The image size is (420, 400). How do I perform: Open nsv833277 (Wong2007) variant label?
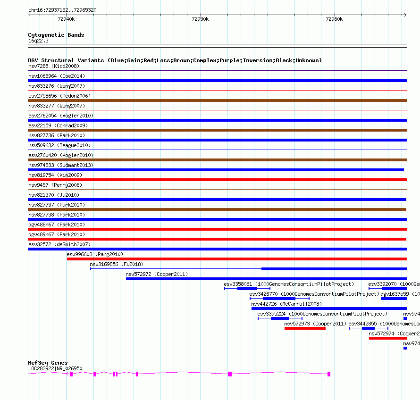tap(57, 106)
